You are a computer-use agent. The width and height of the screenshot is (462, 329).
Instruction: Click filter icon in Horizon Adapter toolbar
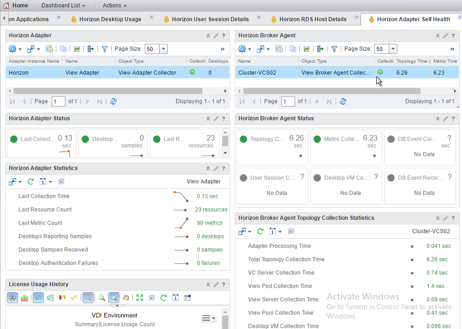[x=104, y=49]
